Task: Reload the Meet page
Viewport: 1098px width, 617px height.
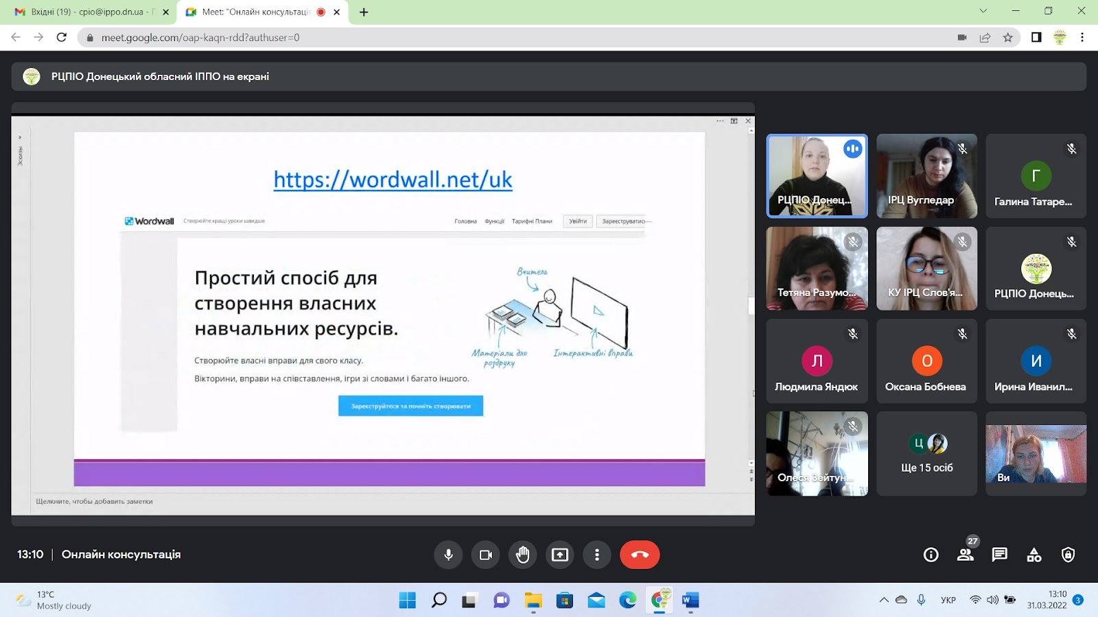Action: click(x=62, y=37)
